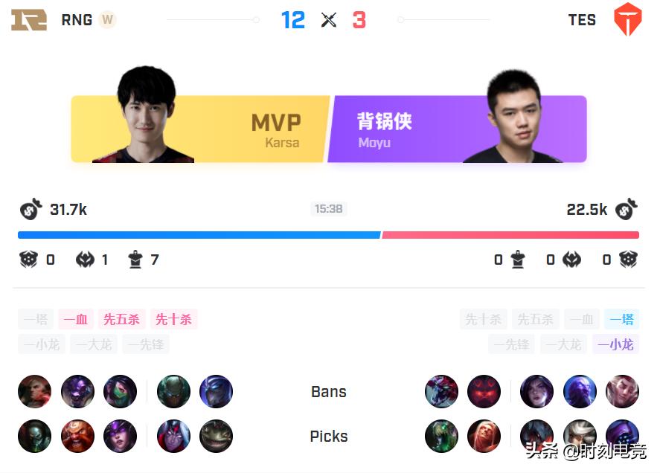Image resolution: width=660 pixels, height=473 pixels.
Task: Select the 一血 tag for RNG
Action: click(76, 319)
